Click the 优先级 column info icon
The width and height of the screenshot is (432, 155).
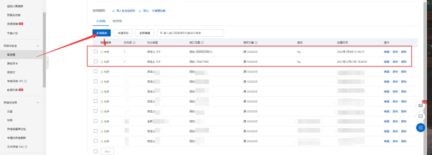click(x=134, y=43)
